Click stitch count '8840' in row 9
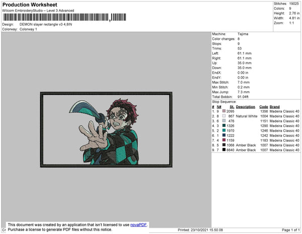 pos(231,150)
